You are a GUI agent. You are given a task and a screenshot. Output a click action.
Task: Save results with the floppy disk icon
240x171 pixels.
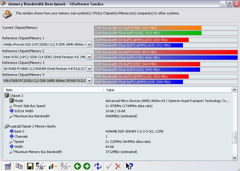(30, 166)
